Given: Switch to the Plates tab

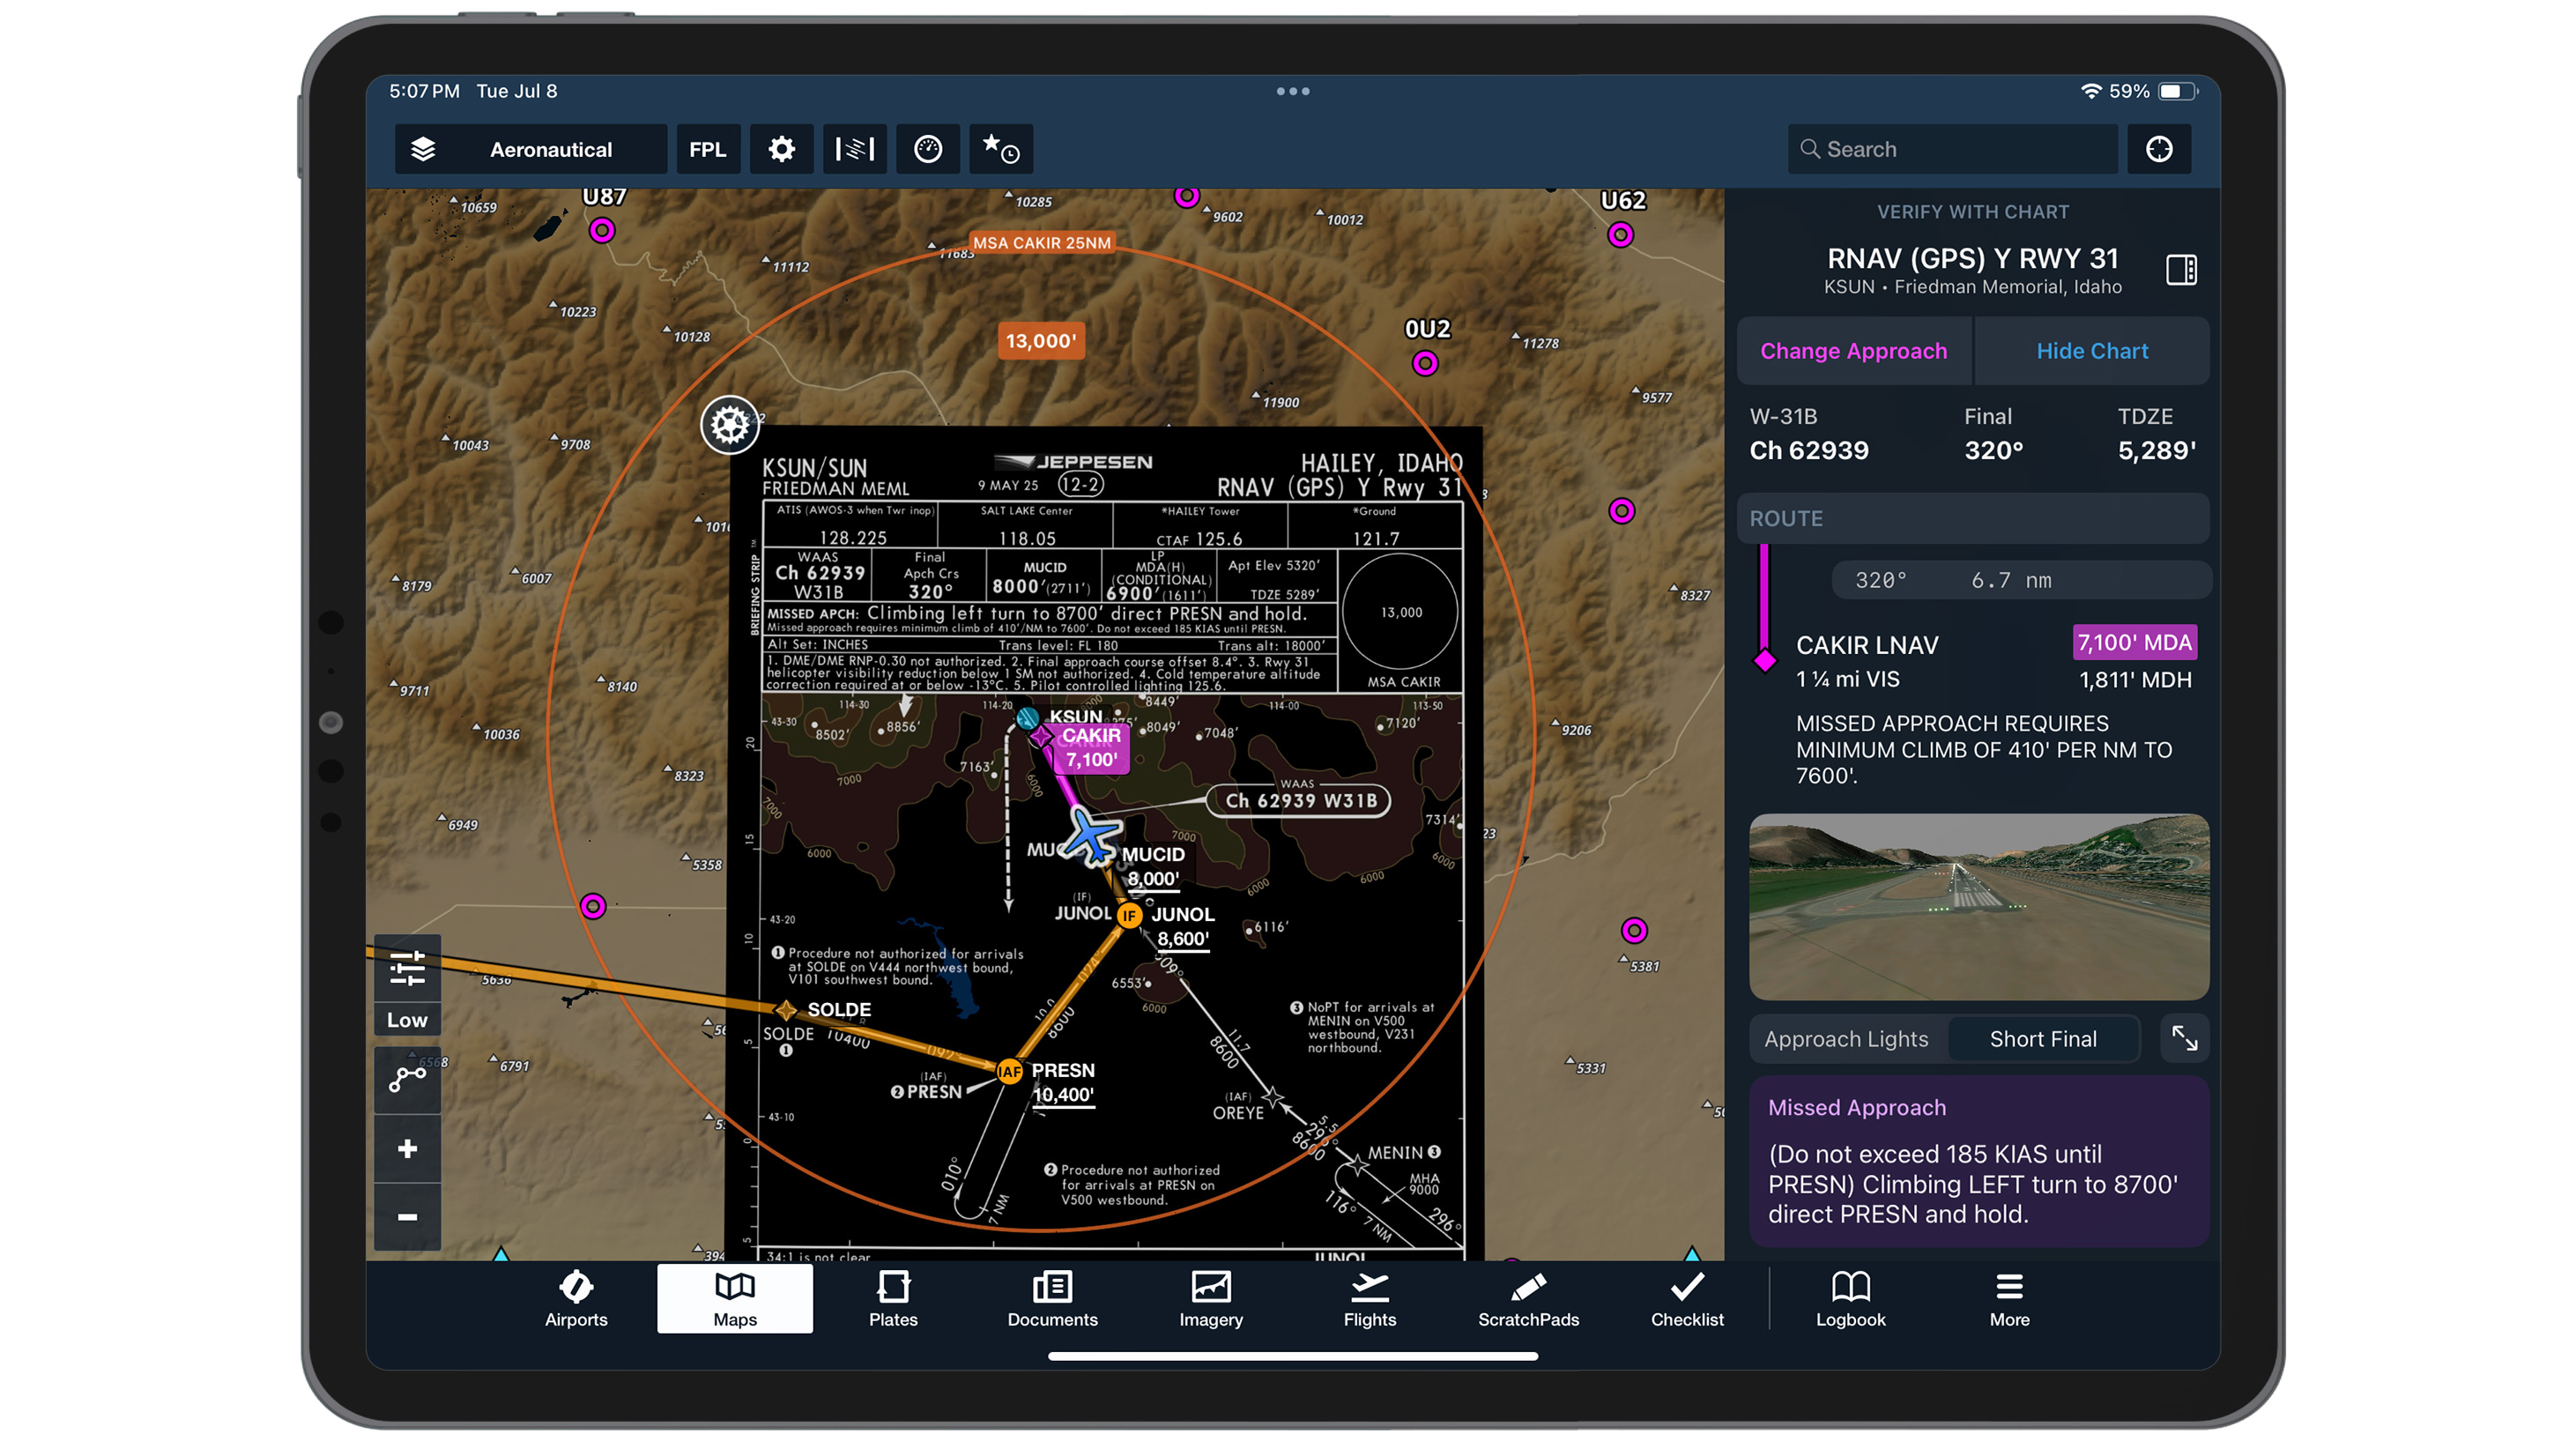Looking at the screenshot, I should [893, 1300].
